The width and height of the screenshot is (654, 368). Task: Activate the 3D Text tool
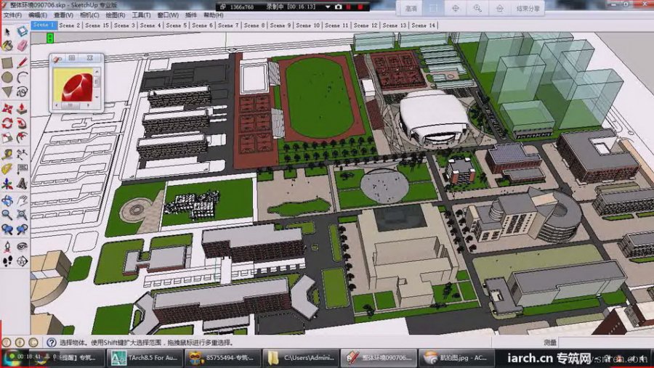(x=22, y=184)
